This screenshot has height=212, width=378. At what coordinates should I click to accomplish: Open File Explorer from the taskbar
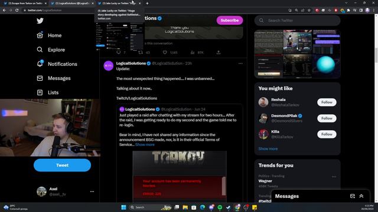pos(185,207)
